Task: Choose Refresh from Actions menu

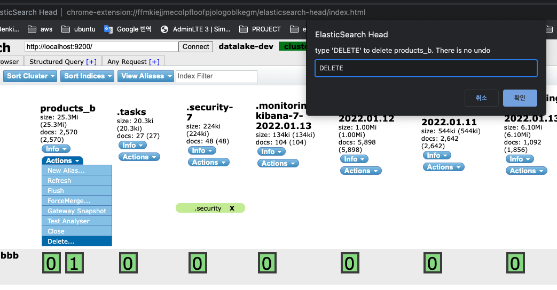Action: [77, 181]
